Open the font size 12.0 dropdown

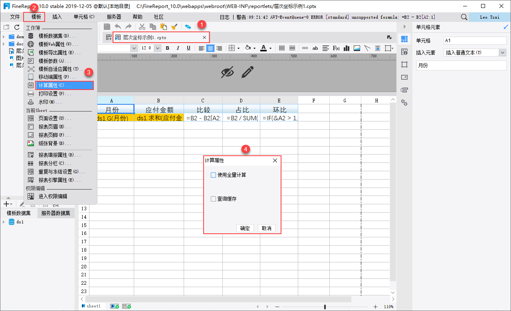point(158,48)
